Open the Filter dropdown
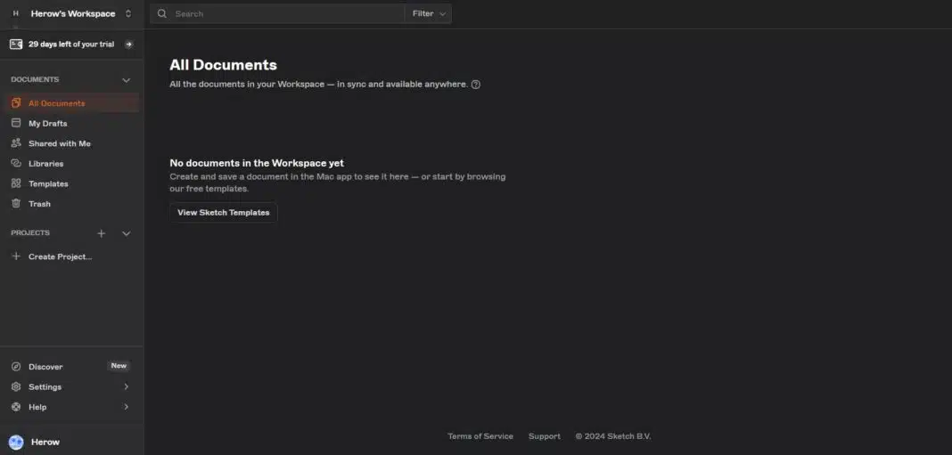Screen dimensions: 952x455 [428, 13]
